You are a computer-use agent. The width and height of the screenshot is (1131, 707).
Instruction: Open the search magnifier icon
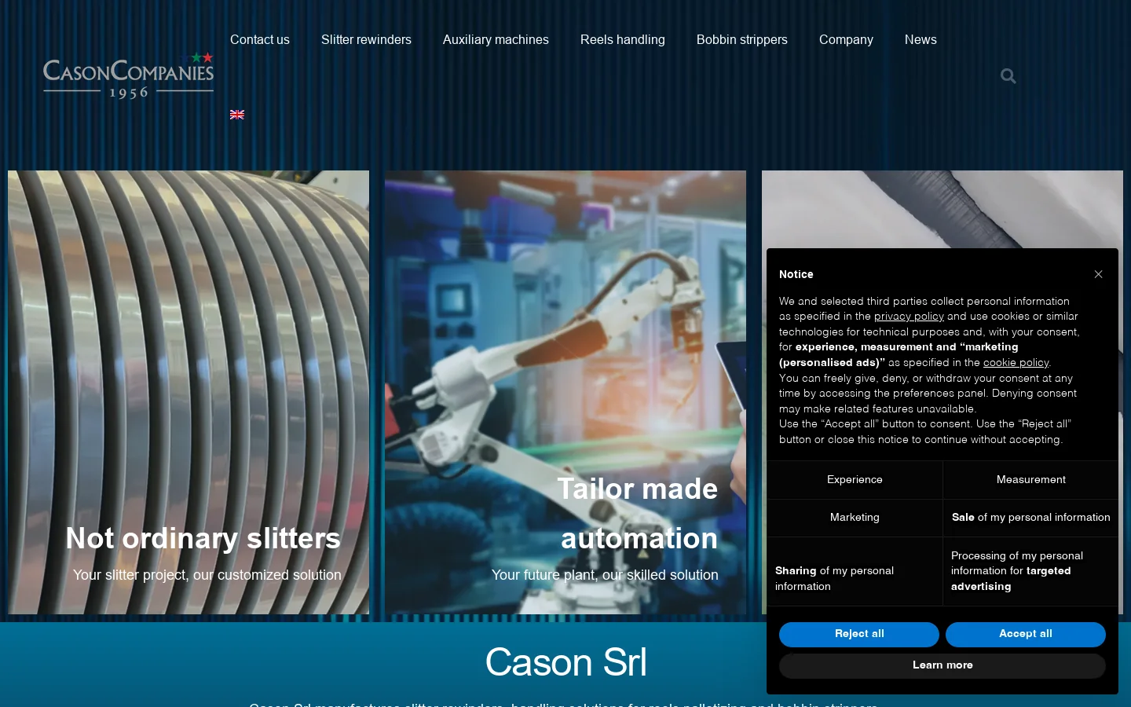coord(1008,76)
